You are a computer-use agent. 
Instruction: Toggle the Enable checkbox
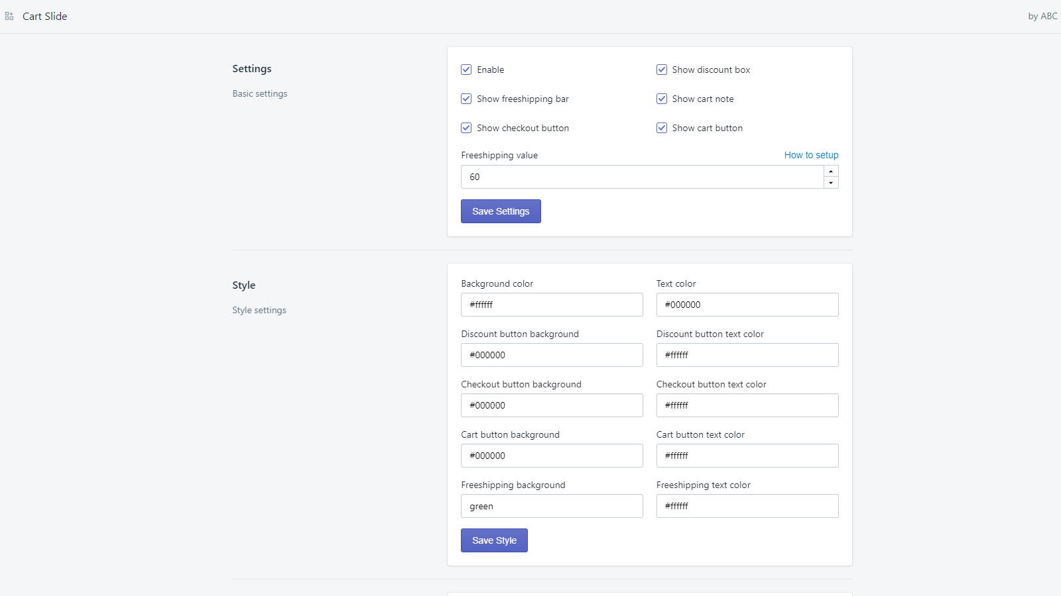(x=466, y=70)
